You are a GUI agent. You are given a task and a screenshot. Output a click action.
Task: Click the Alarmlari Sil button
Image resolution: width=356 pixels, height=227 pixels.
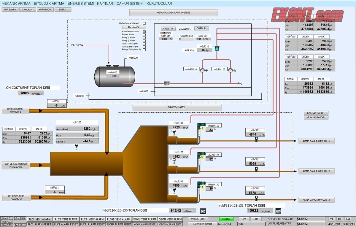tap(133, 27)
